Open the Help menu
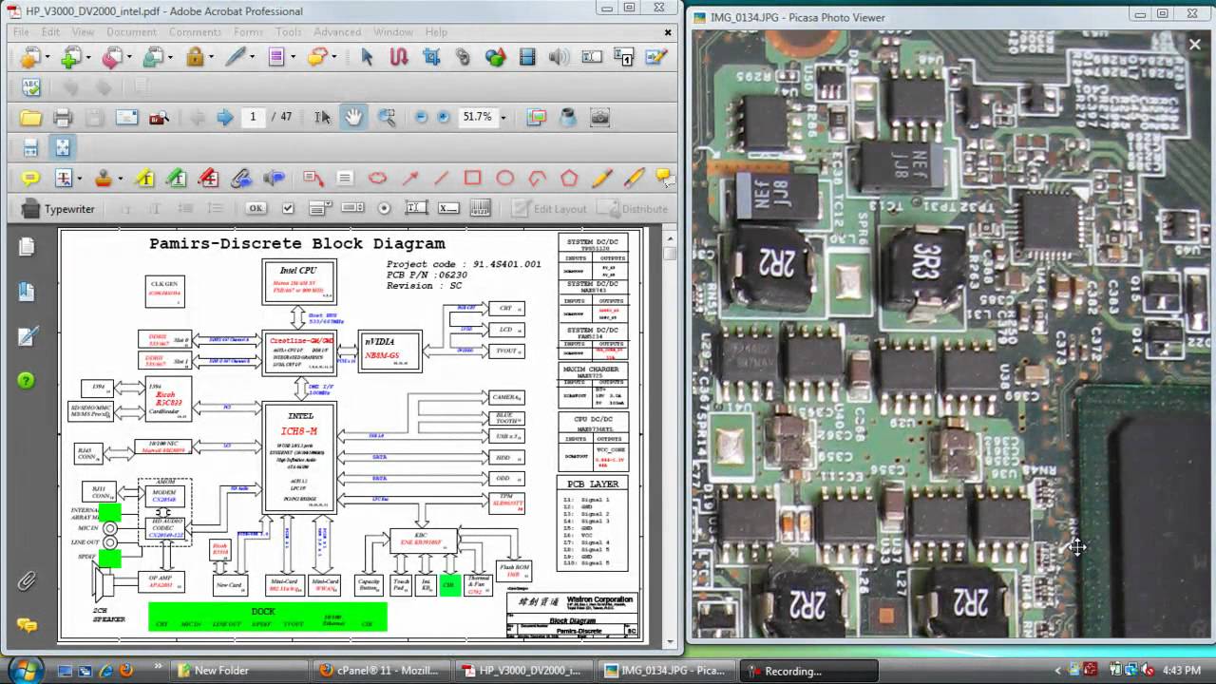The height and width of the screenshot is (684, 1216). click(436, 32)
